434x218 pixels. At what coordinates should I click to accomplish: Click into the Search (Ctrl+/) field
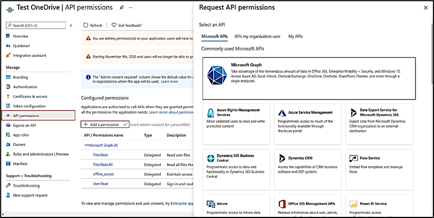click(x=37, y=25)
